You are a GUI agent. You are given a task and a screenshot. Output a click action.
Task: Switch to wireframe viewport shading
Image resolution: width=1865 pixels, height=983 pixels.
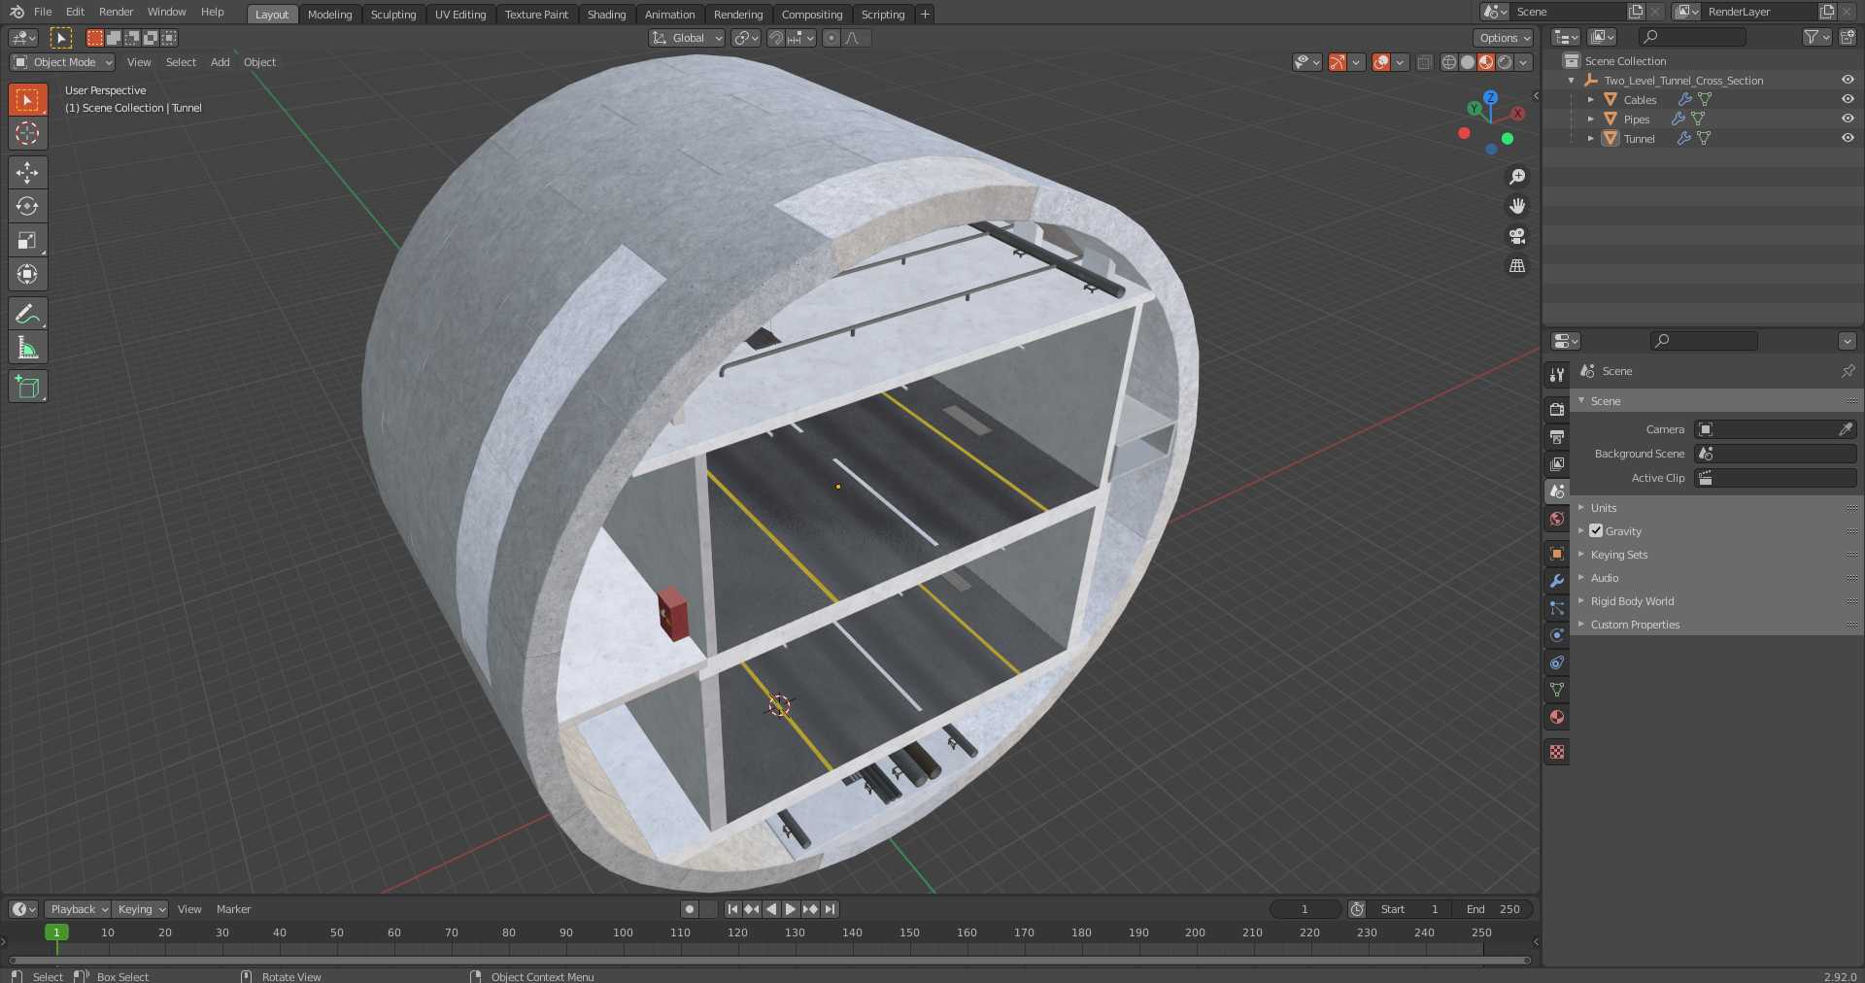click(x=1448, y=62)
